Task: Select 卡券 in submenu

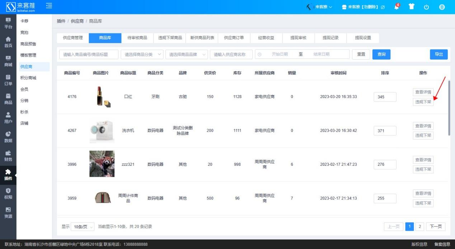Action: (x=24, y=21)
